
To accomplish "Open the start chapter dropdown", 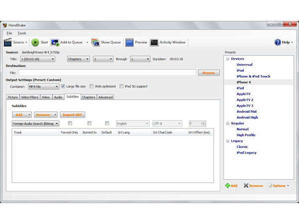I will pyautogui.click(x=103, y=59).
